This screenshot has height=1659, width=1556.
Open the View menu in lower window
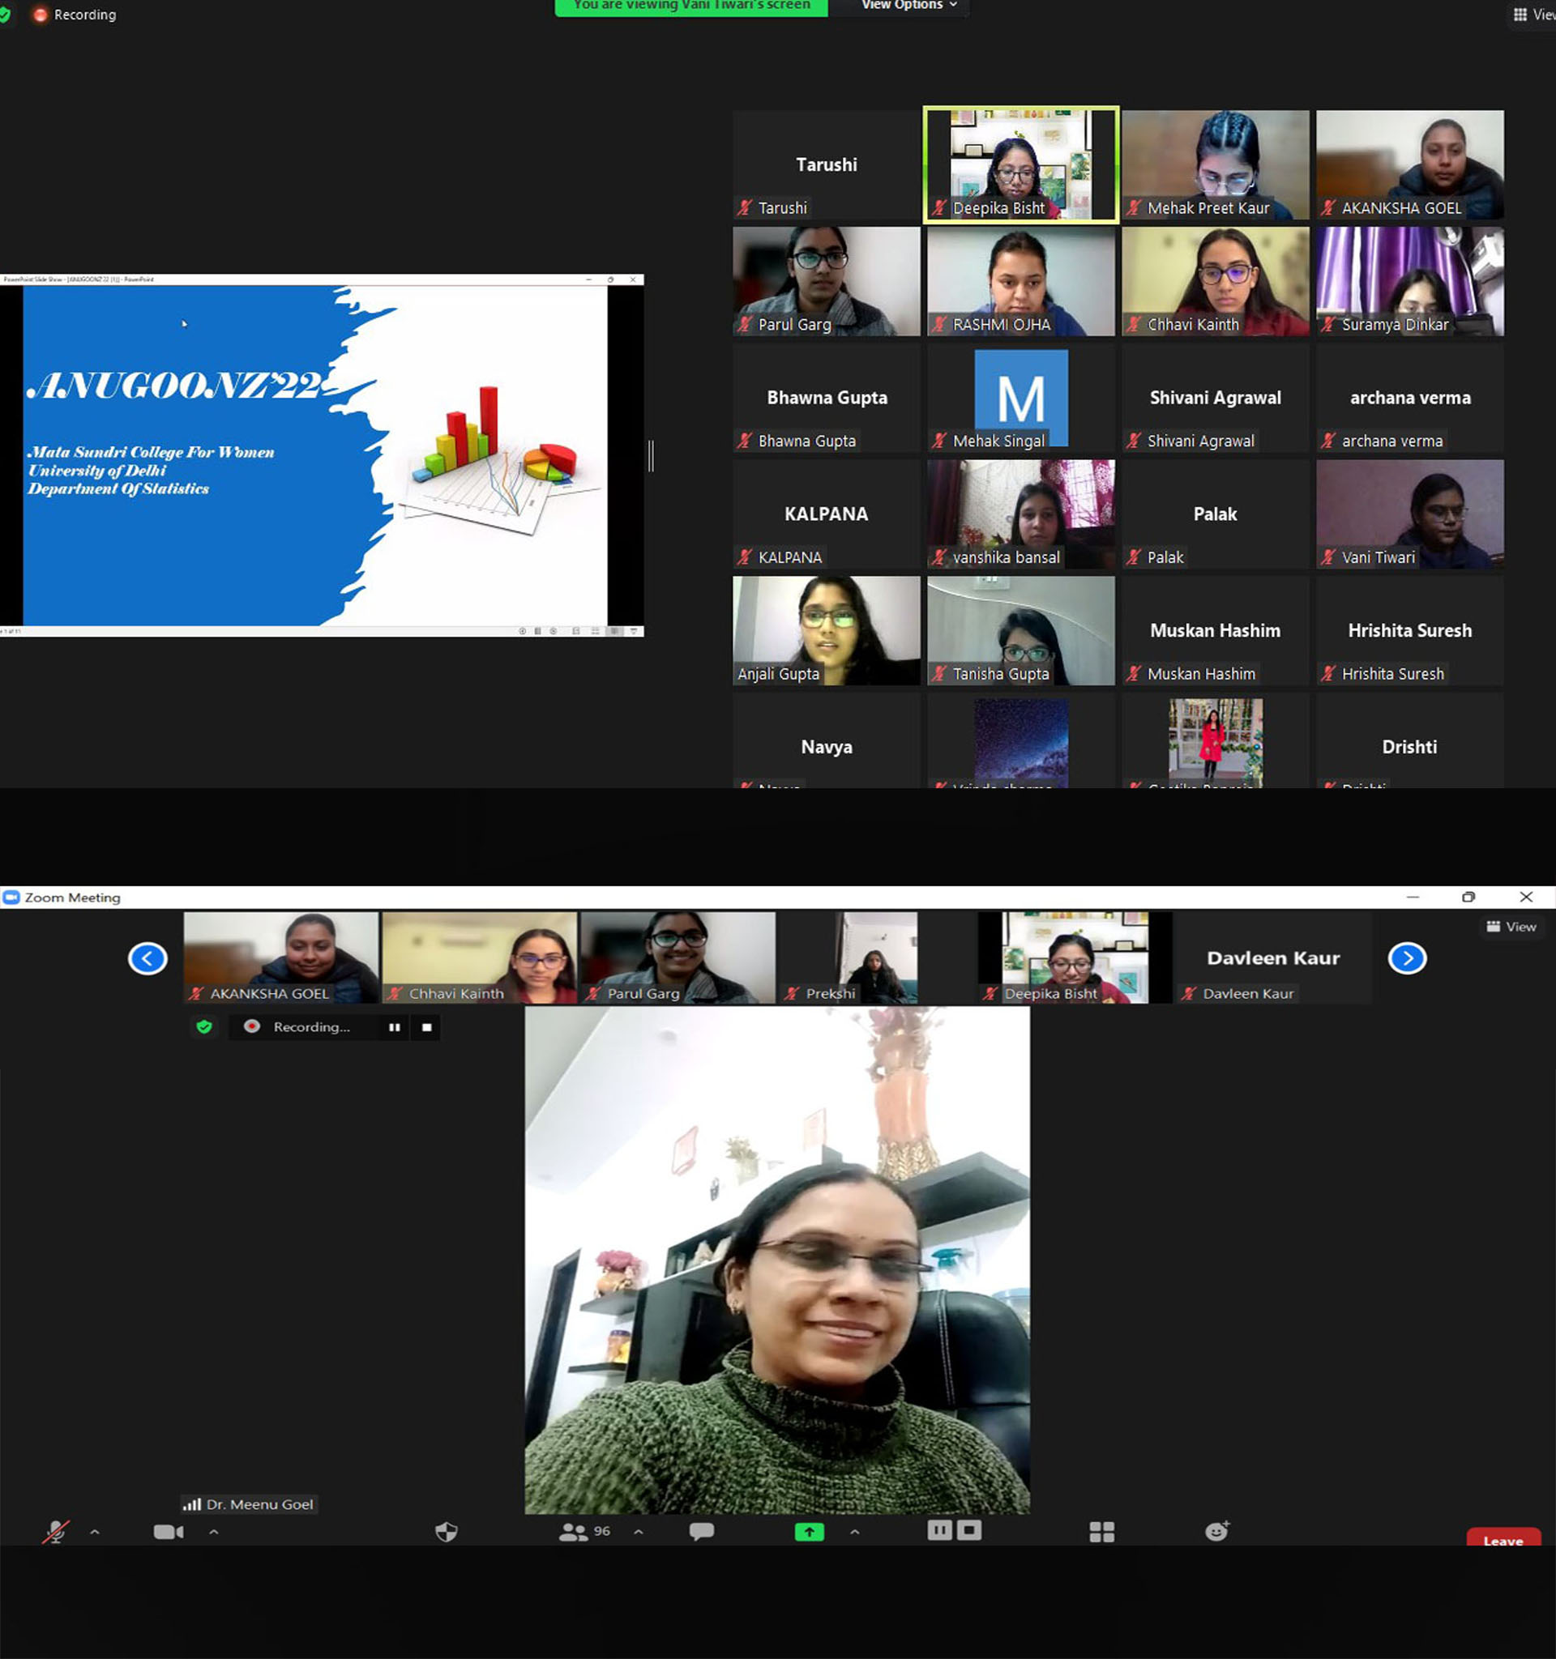coord(1511,927)
